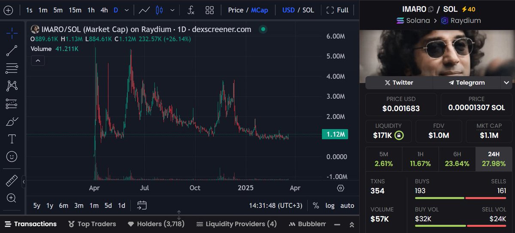Open chart settings gear icon
The height and width of the screenshot is (233, 515).
click(x=341, y=188)
